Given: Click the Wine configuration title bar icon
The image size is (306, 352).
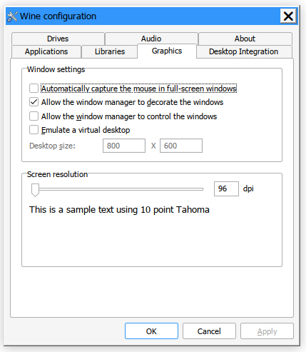Looking at the screenshot, I should pos(12,16).
